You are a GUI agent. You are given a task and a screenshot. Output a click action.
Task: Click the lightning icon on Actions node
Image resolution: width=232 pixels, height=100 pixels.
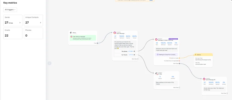tap(195, 54)
